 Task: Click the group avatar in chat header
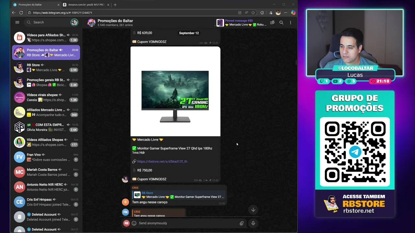[x=91, y=23]
